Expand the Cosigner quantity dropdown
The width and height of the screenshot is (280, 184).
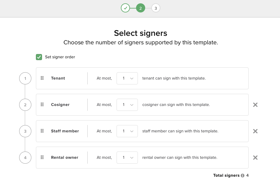point(127,105)
